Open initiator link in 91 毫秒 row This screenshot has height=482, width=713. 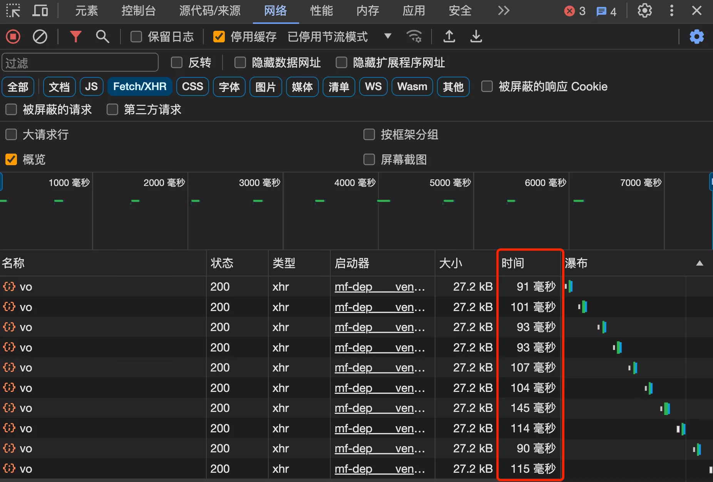[x=380, y=287]
